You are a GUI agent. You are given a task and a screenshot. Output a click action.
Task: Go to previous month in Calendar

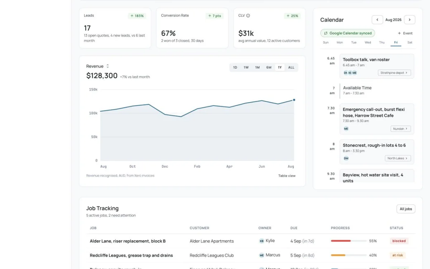pos(377,20)
